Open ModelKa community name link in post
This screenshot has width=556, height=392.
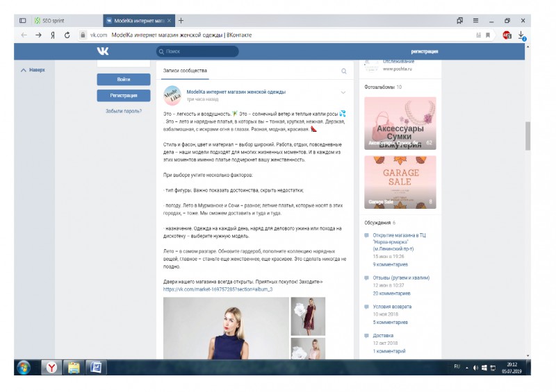point(236,92)
